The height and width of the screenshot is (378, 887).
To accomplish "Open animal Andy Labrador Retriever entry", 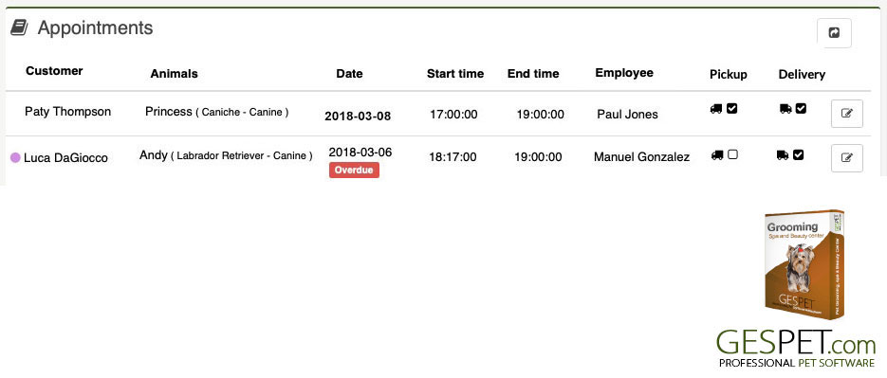I will 227,154.
